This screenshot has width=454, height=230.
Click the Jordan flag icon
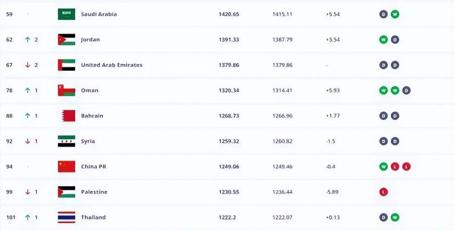66,40
